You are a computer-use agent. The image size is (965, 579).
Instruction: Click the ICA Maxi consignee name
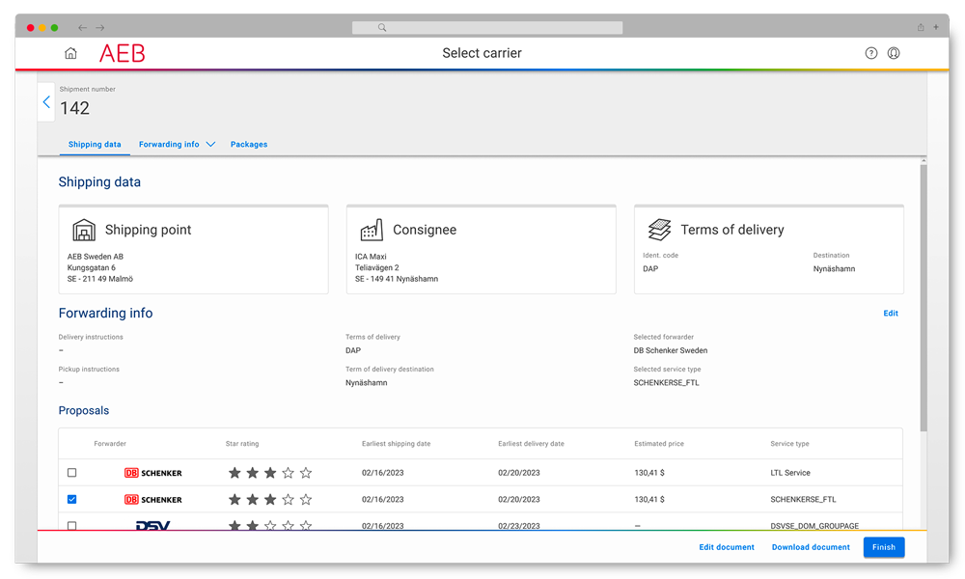[x=371, y=257]
